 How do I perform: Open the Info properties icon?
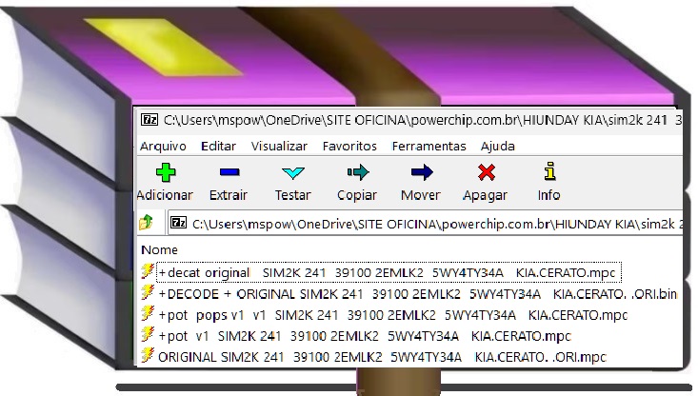pyautogui.click(x=548, y=173)
